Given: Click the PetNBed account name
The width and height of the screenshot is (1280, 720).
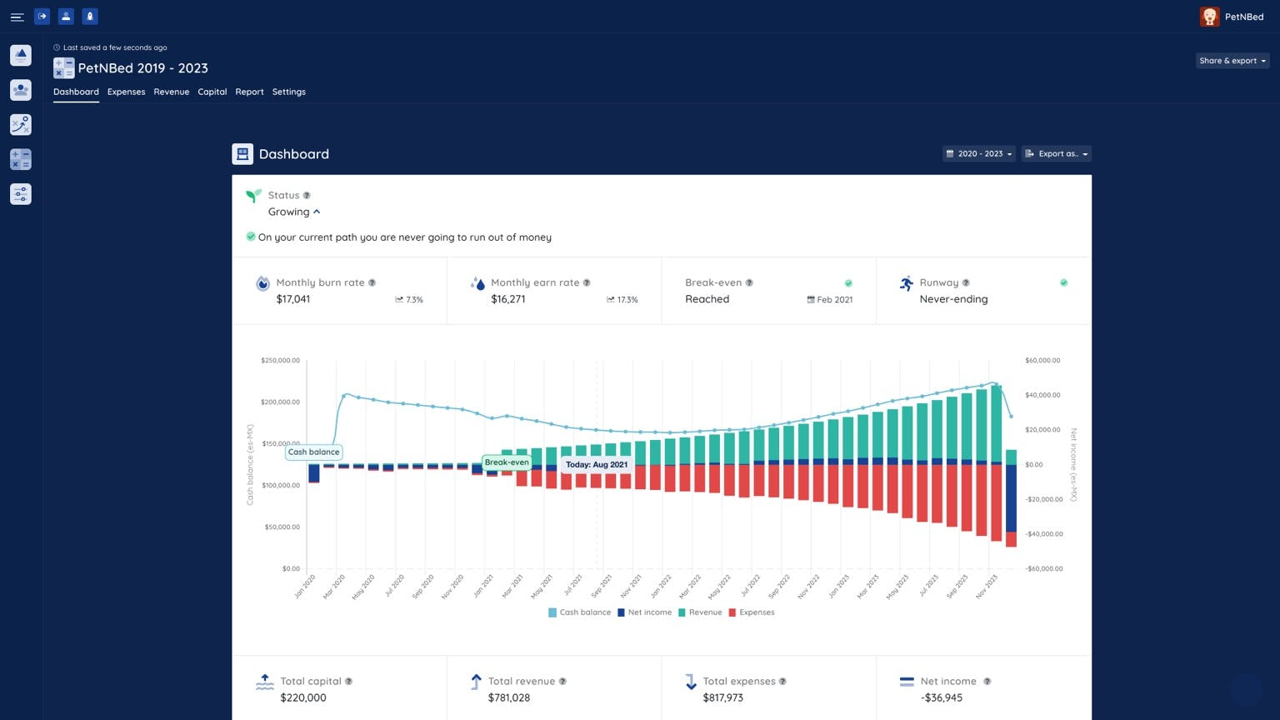Looking at the screenshot, I should pyautogui.click(x=1243, y=17).
